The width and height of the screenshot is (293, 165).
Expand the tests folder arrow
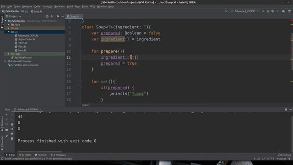(9, 54)
